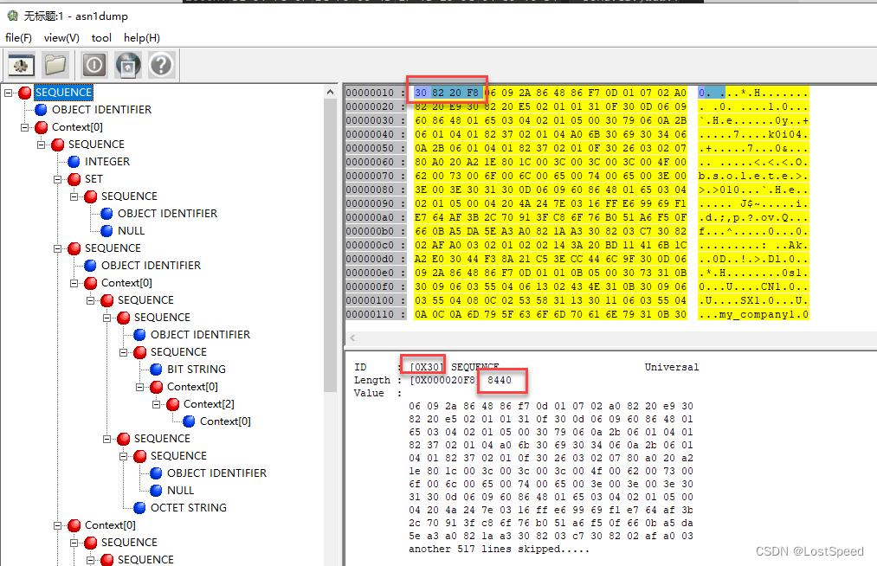Click the red icon beside SET
This screenshot has width=877, height=566.
click(74, 179)
